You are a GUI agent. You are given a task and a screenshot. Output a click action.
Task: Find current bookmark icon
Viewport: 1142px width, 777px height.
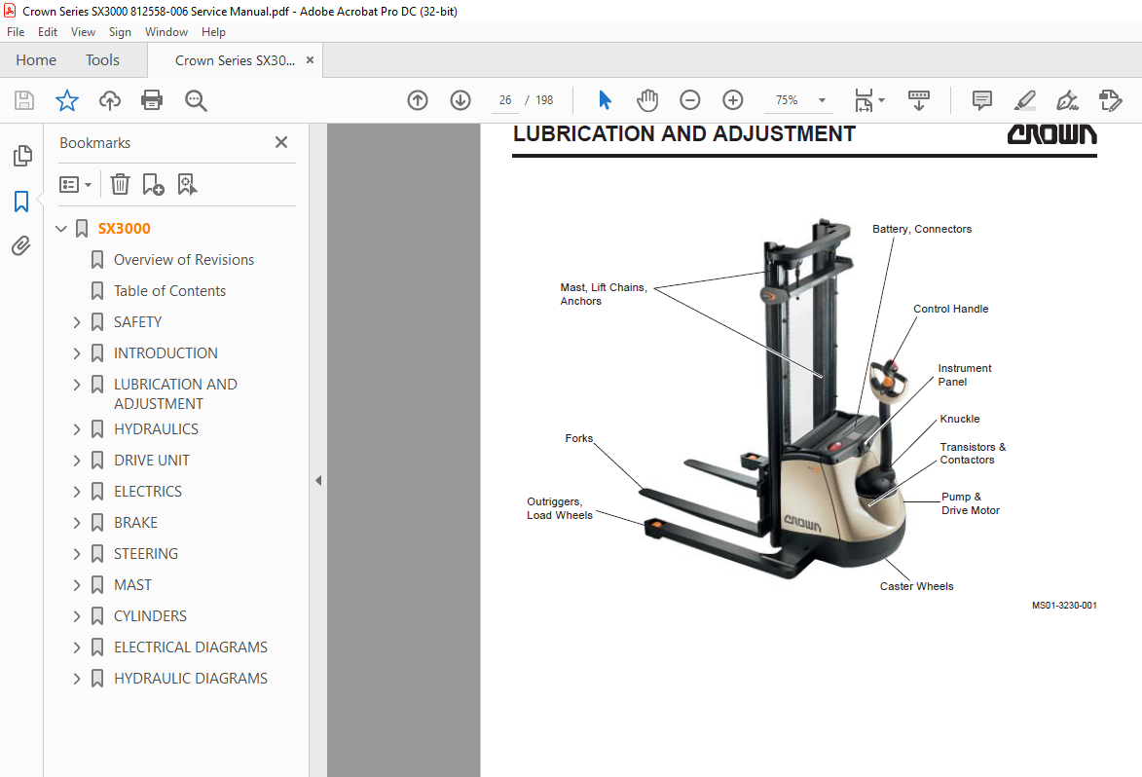tap(187, 184)
